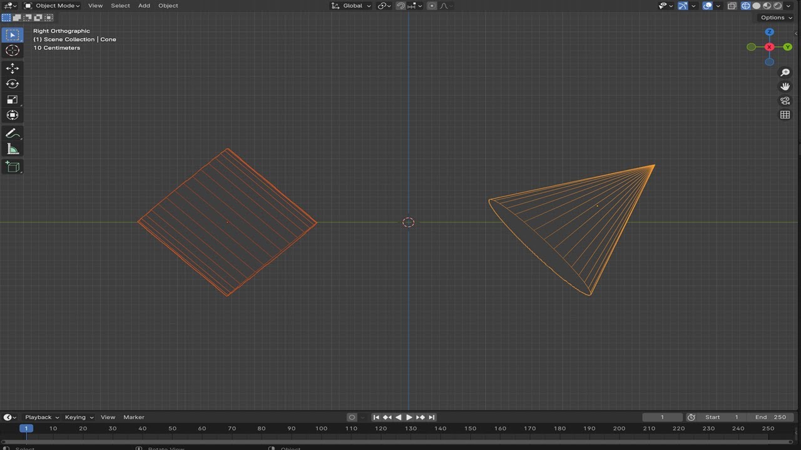Viewport: 801px width, 450px height.
Task: Click the red X axis gizmo ball
Action: (x=769, y=47)
